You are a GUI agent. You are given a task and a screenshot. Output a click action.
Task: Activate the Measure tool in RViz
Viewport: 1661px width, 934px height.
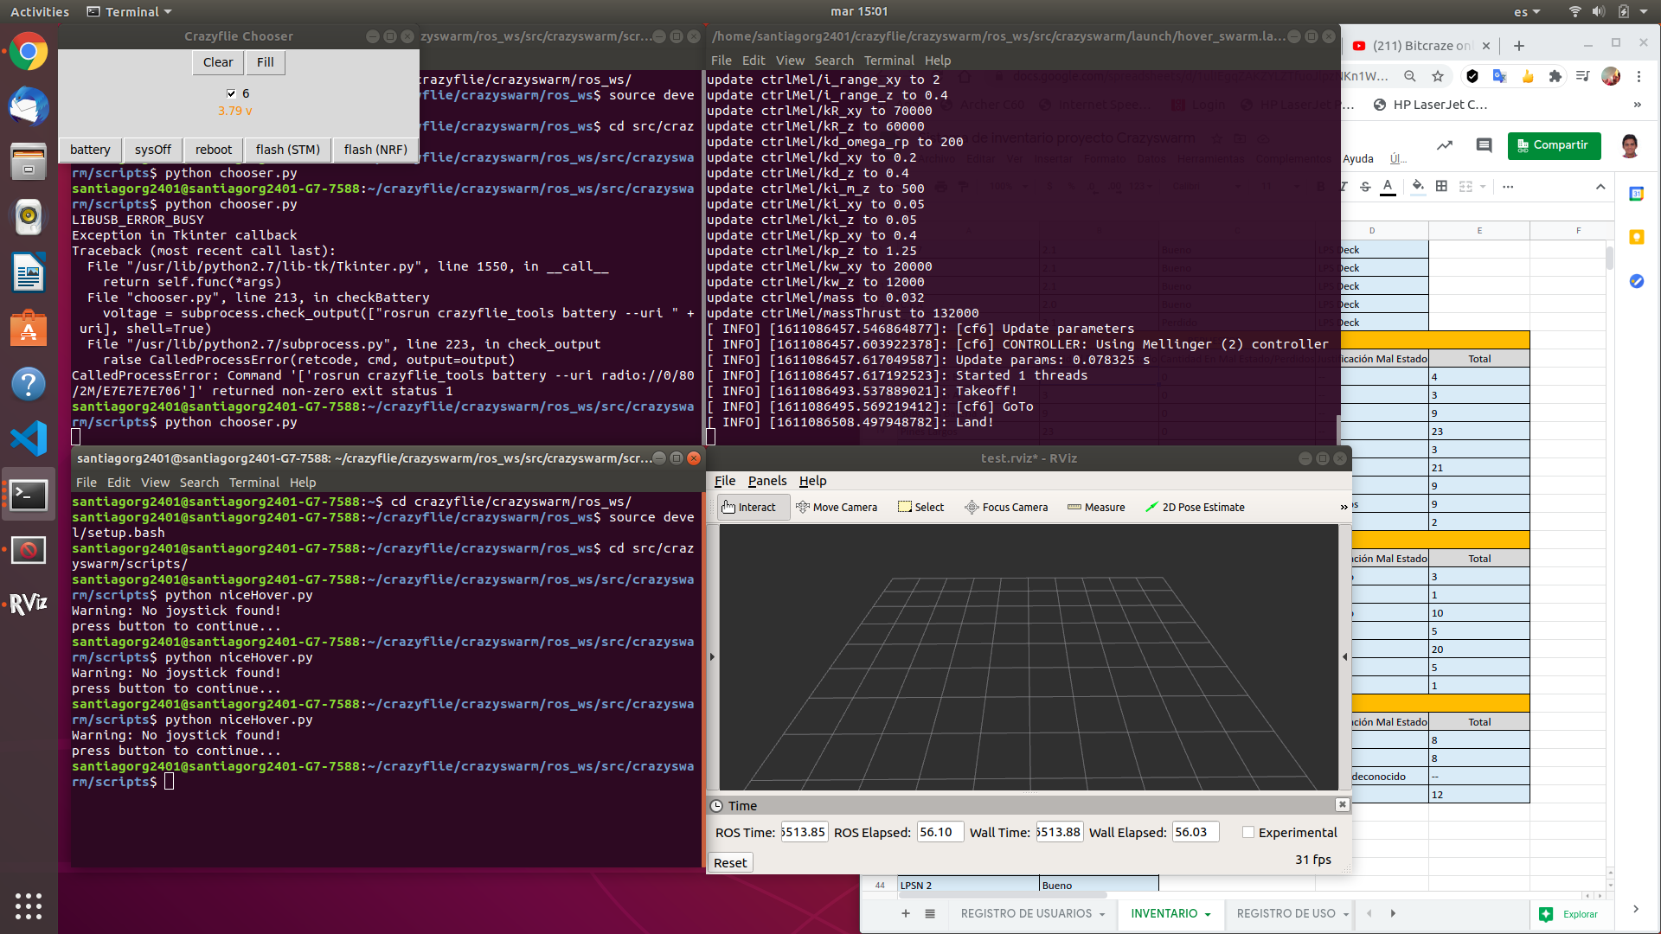[x=1096, y=508]
